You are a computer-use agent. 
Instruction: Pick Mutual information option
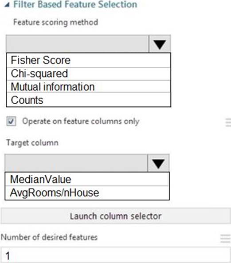(x=89, y=86)
